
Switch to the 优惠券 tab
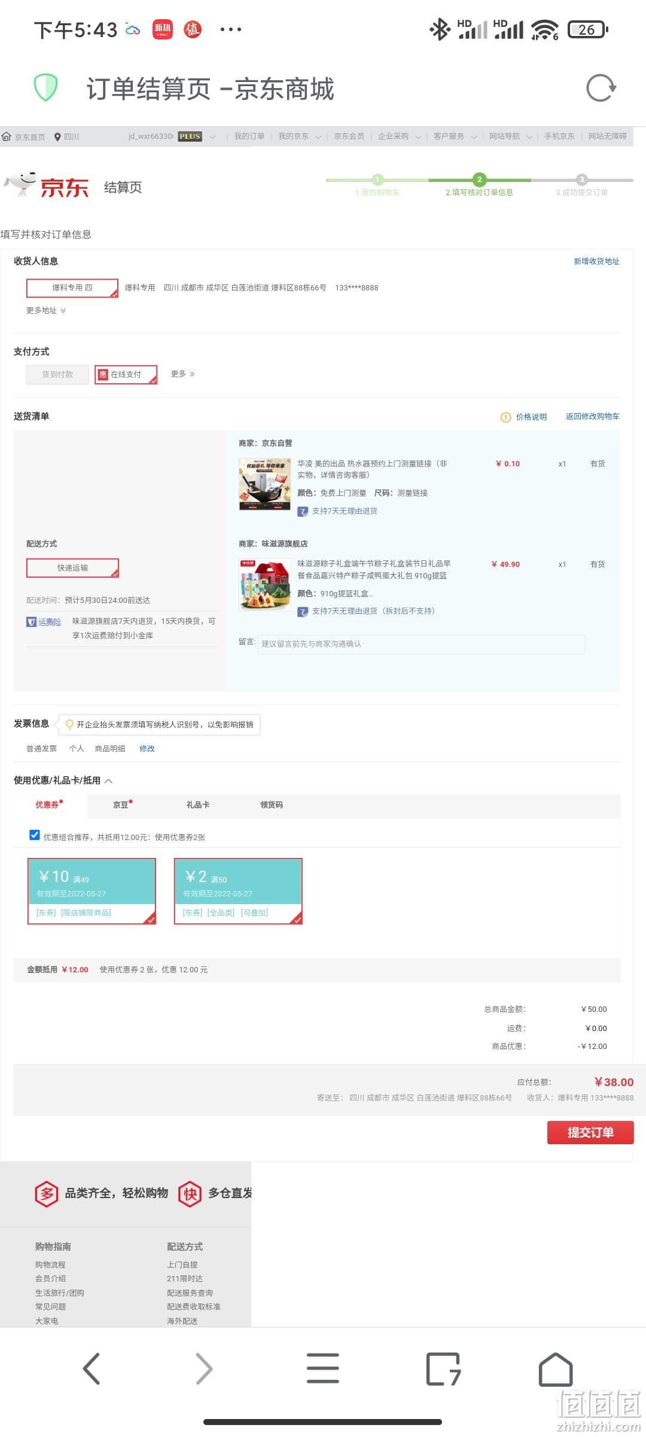[50, 805]
